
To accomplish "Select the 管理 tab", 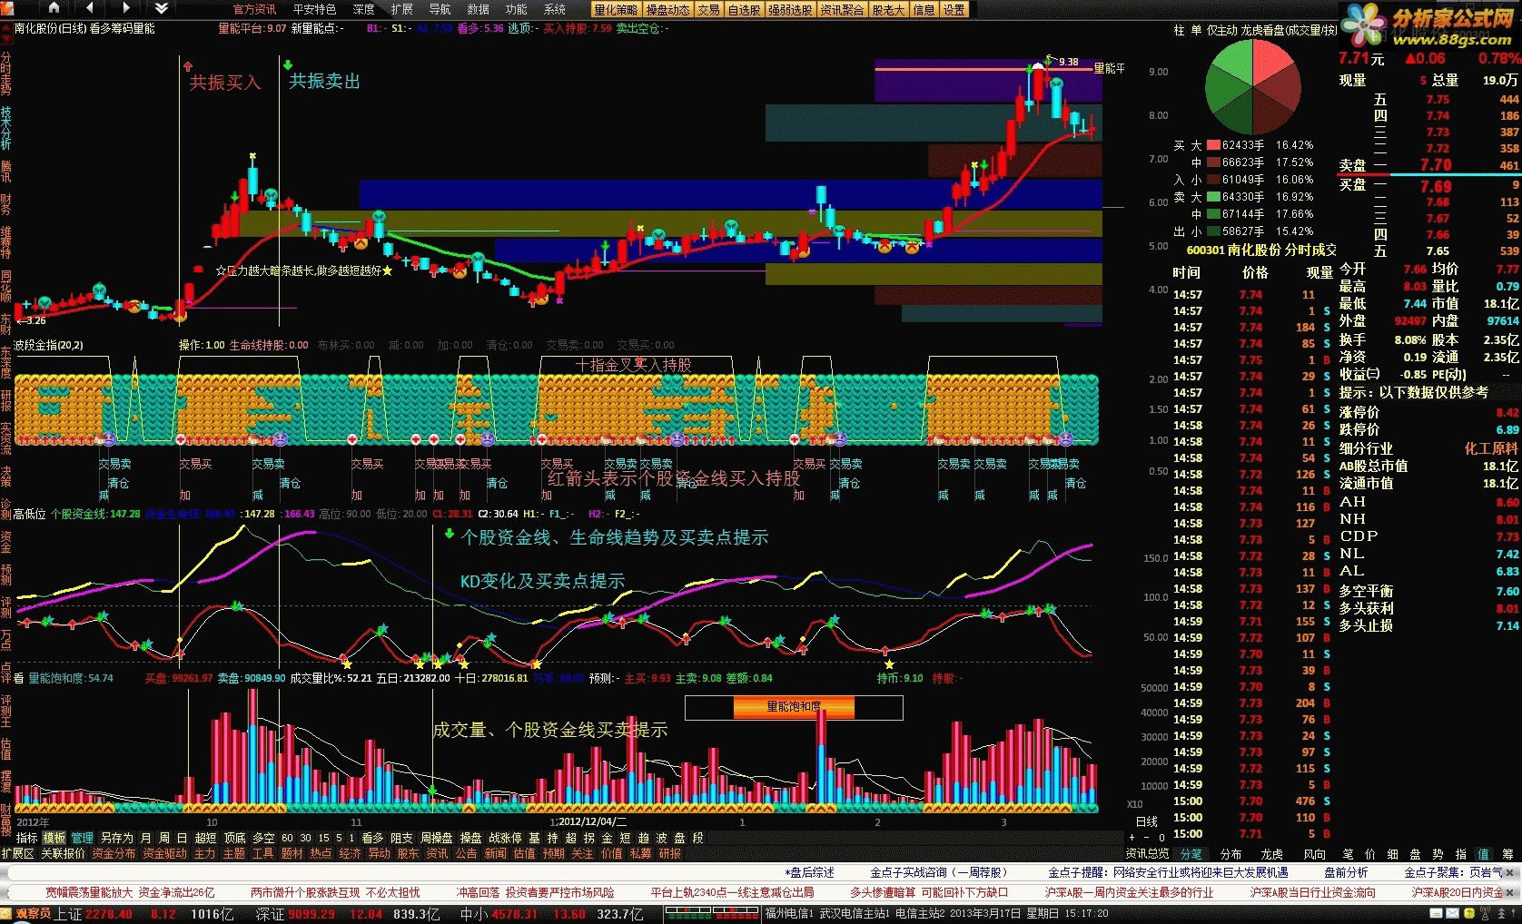I will (x=83, y=838).
